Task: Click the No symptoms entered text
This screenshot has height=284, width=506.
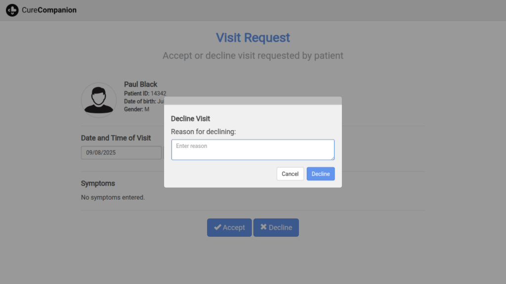Action: [113, 197]
